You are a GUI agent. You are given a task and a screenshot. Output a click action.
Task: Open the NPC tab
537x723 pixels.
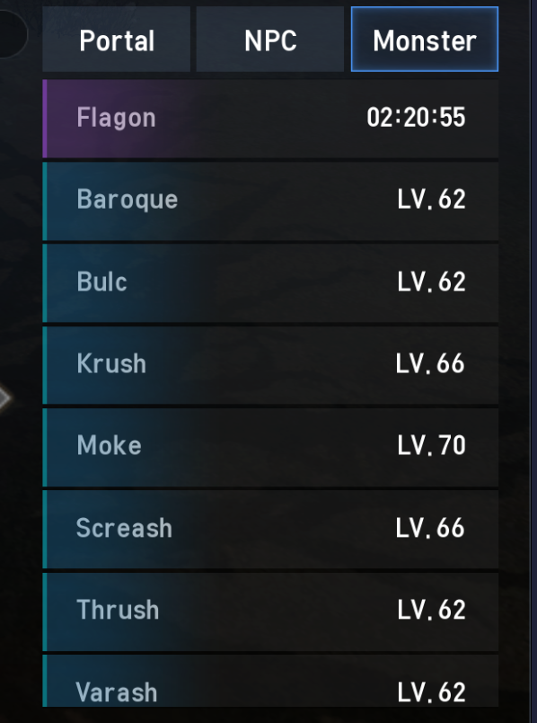(x=270, y=40)
